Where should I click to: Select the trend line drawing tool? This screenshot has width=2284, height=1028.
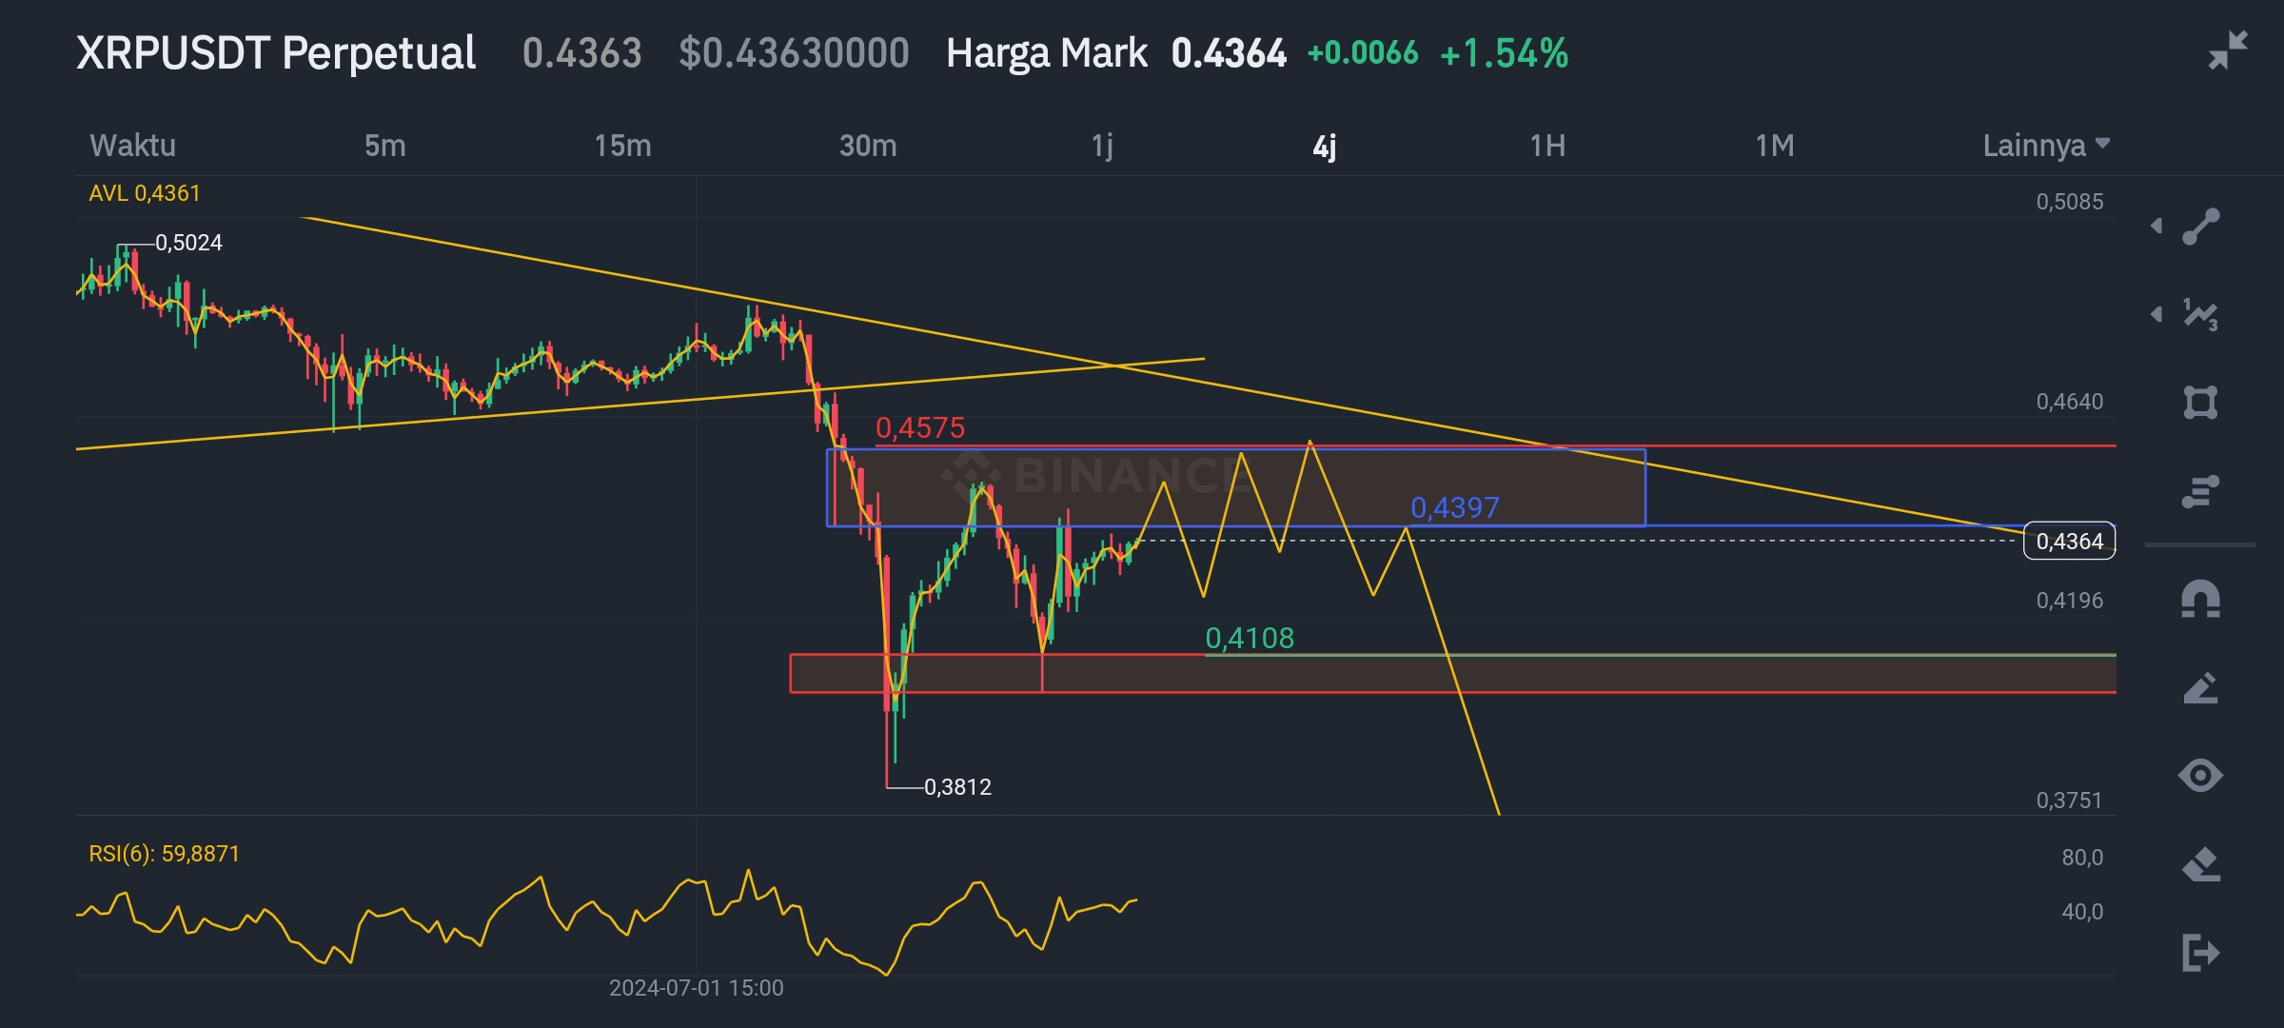point(2200,227)
